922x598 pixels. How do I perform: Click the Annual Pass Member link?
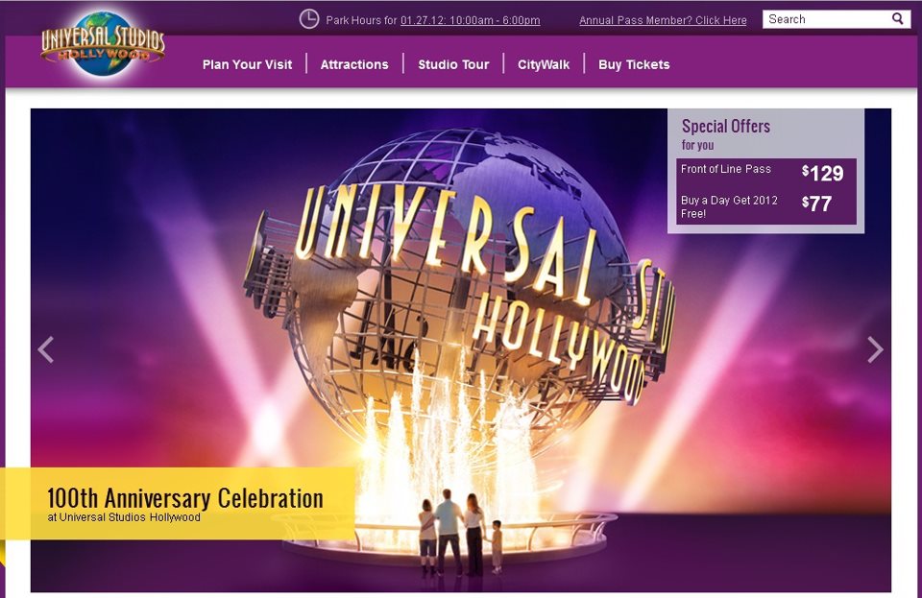point(663,19)
